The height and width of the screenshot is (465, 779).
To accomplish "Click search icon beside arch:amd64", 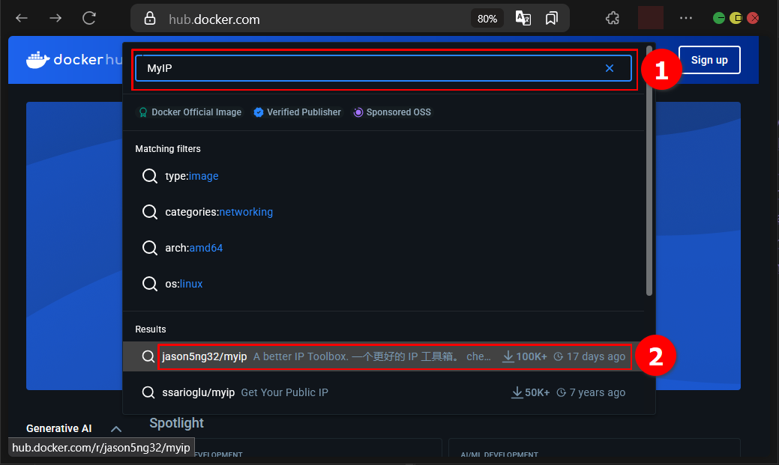I will 149,248.
